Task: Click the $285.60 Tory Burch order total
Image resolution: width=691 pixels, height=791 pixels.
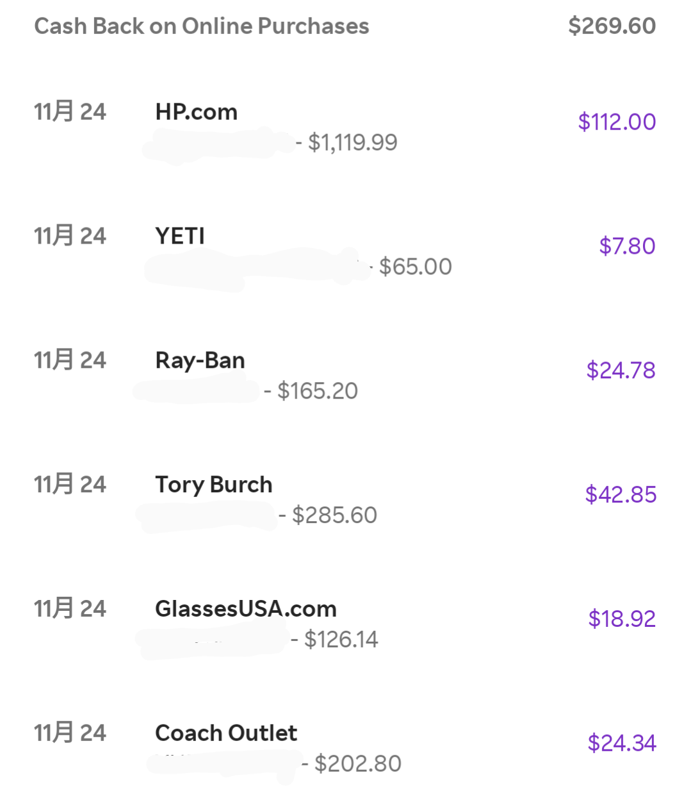Action: pyautogui.click(x=334, y=515)
